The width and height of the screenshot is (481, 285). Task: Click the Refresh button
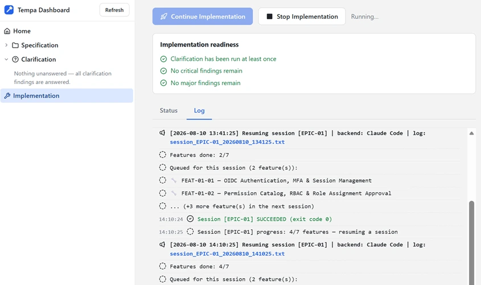[114, 10]
